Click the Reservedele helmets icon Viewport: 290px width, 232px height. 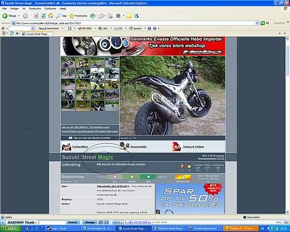tap(125, 146)
